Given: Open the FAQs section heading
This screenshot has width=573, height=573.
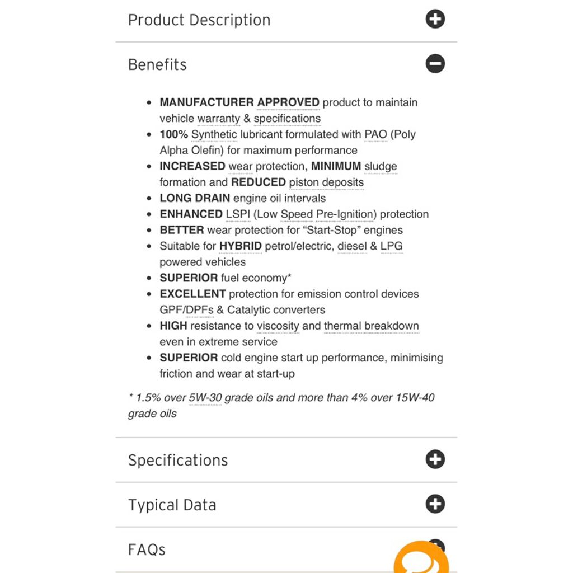Looking at the screenshot, I should pyautogui.click(x=147, y=549).
